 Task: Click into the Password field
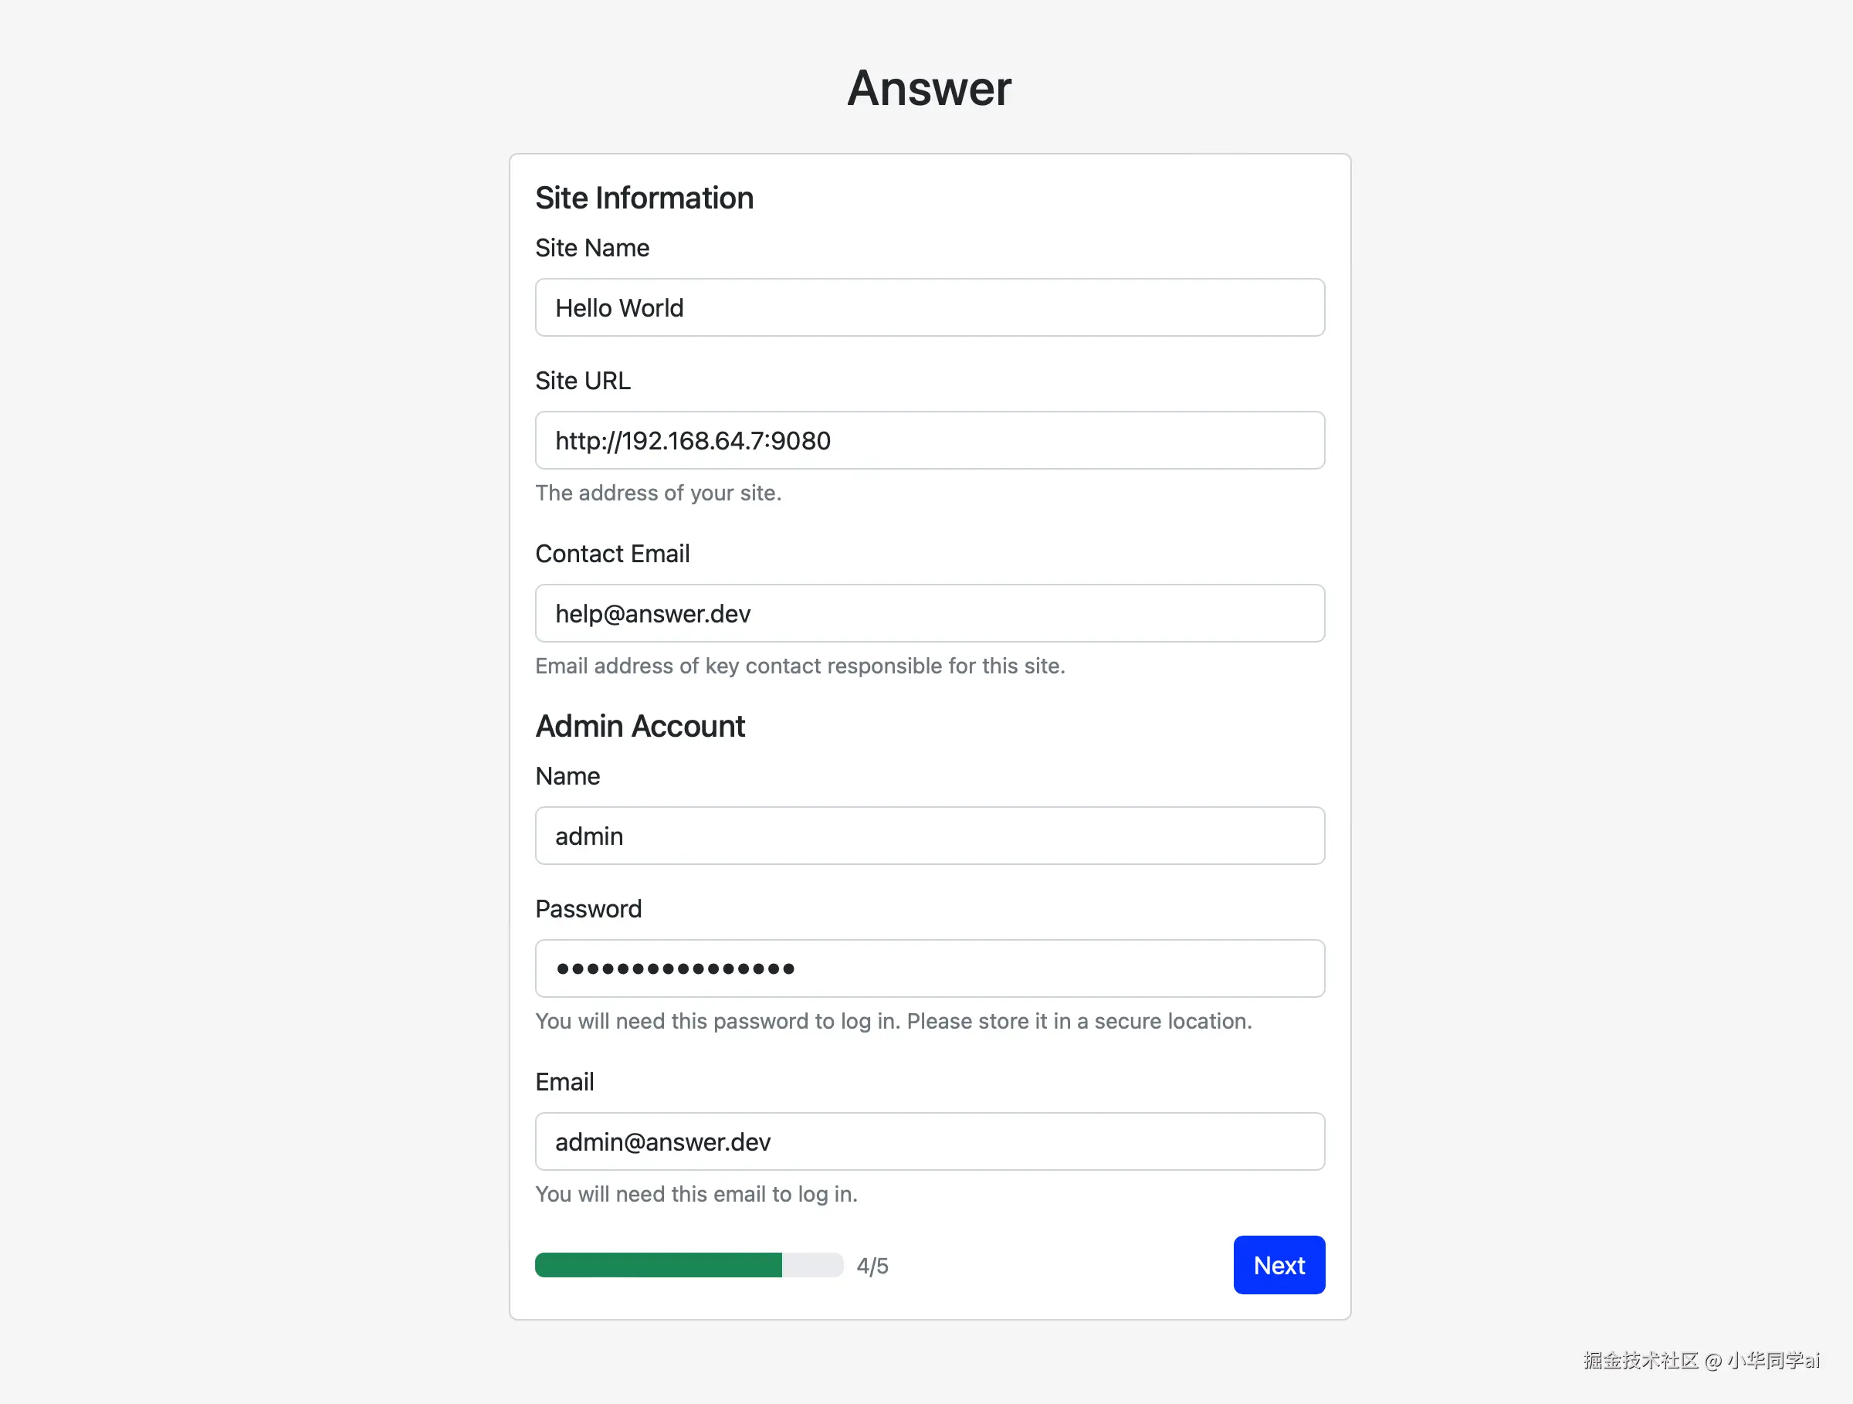(930, 968)
